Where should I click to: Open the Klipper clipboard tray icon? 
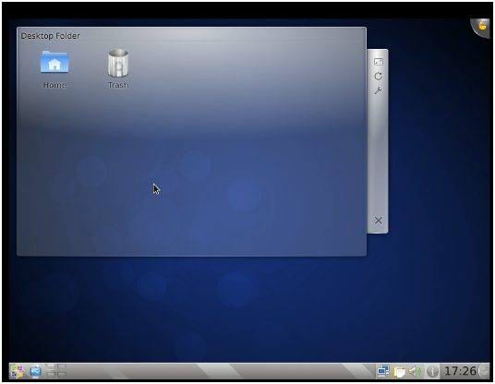pos(399,371)
